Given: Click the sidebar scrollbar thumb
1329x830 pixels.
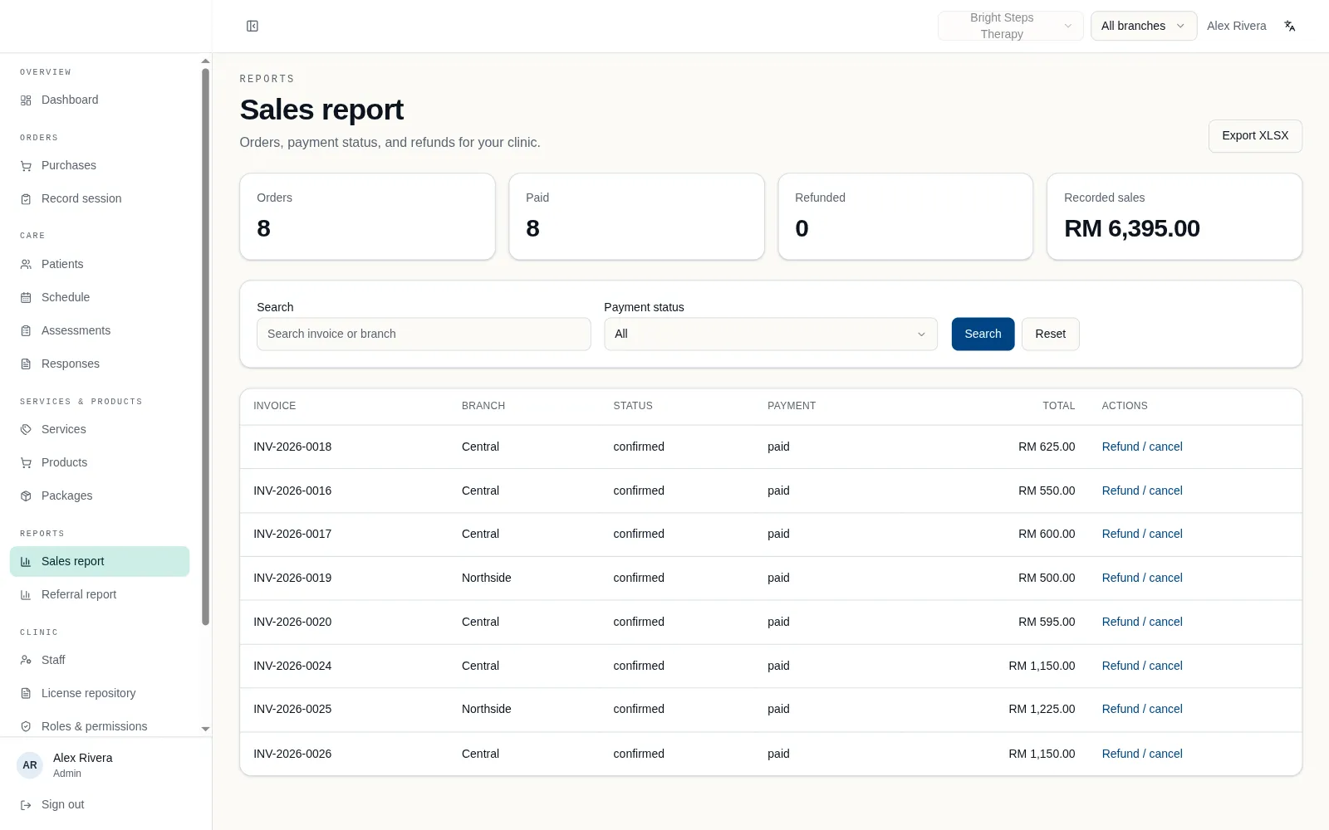Looking at the screenshot, I should click(205, 346).
